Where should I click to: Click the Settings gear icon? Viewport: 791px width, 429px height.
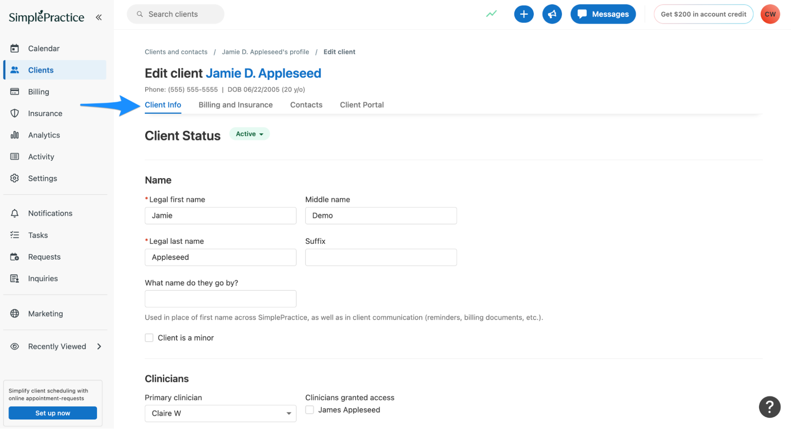point(15,178)
